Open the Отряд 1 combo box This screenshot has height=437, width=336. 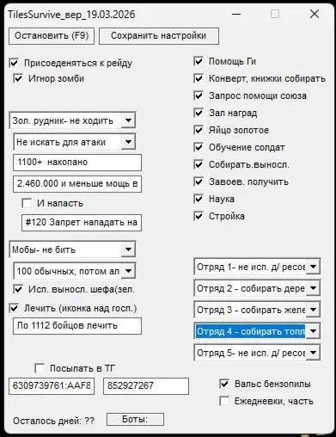[x=257, y=267]
